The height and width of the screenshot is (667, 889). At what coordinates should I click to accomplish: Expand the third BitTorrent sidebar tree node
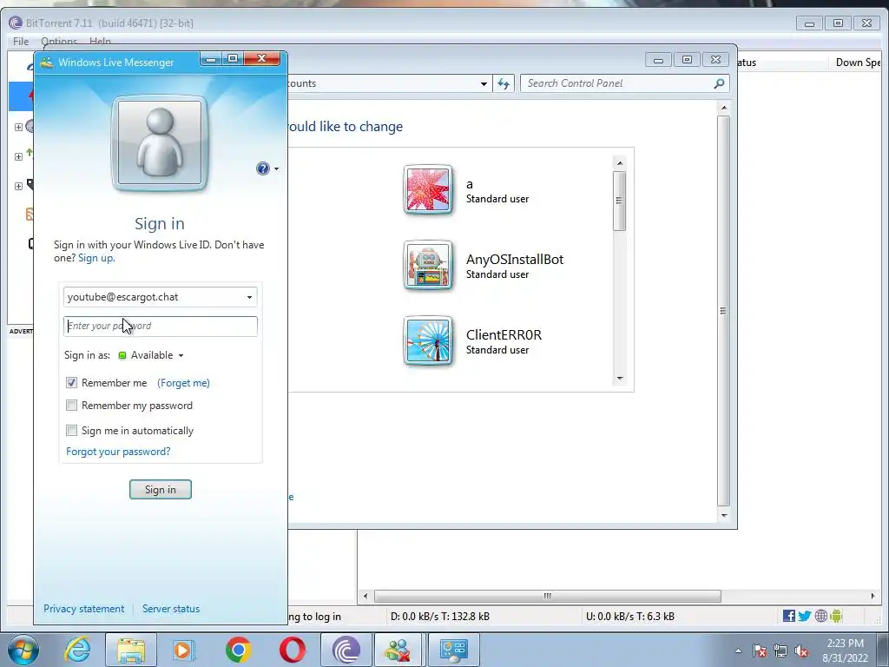point(18,186)
